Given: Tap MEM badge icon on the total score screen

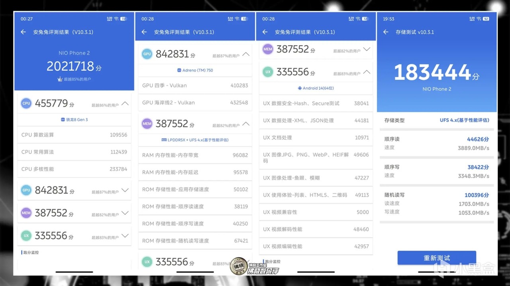Looking at the screenshot, I should coord(26,213).
